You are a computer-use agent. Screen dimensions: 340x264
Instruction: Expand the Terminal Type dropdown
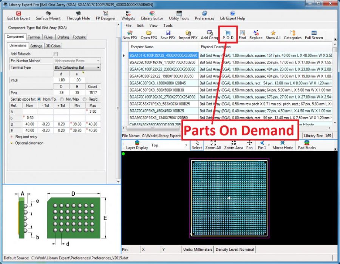[x=98, y=68]
